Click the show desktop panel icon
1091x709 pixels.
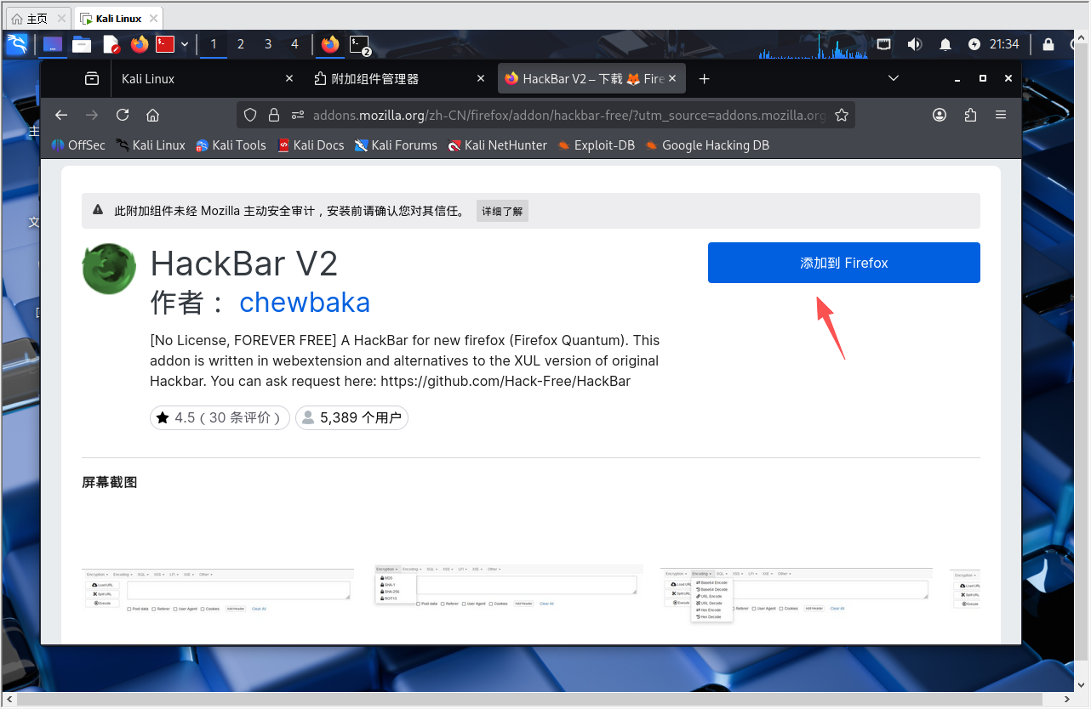53,44
